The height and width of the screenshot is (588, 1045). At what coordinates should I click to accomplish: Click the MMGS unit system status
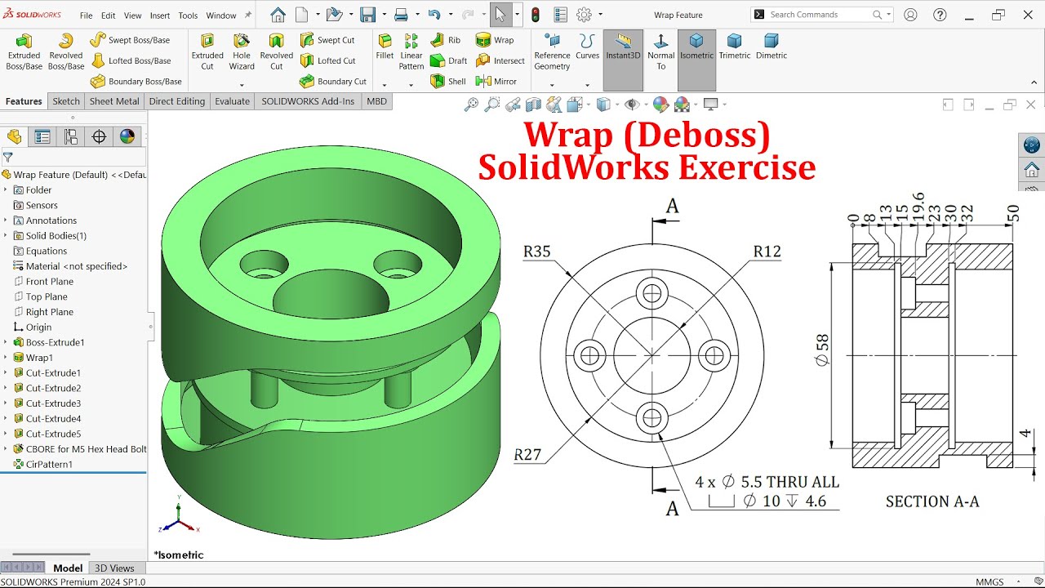click(989, 581)
